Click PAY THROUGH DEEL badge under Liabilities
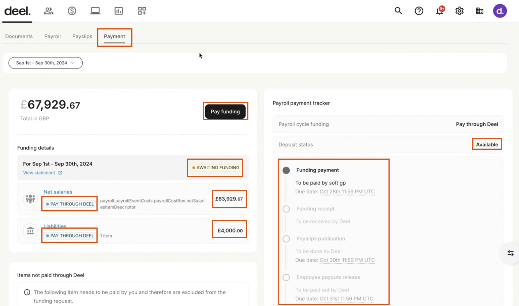This screenshot has width=519, height=306. coord(70,236)
